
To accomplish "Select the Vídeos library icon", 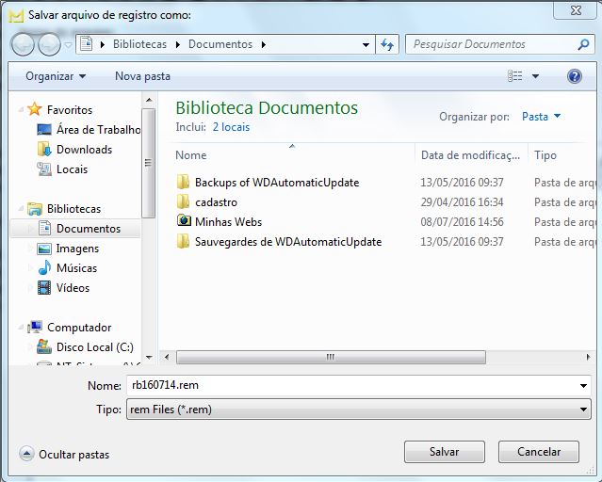I will point(44,288).
